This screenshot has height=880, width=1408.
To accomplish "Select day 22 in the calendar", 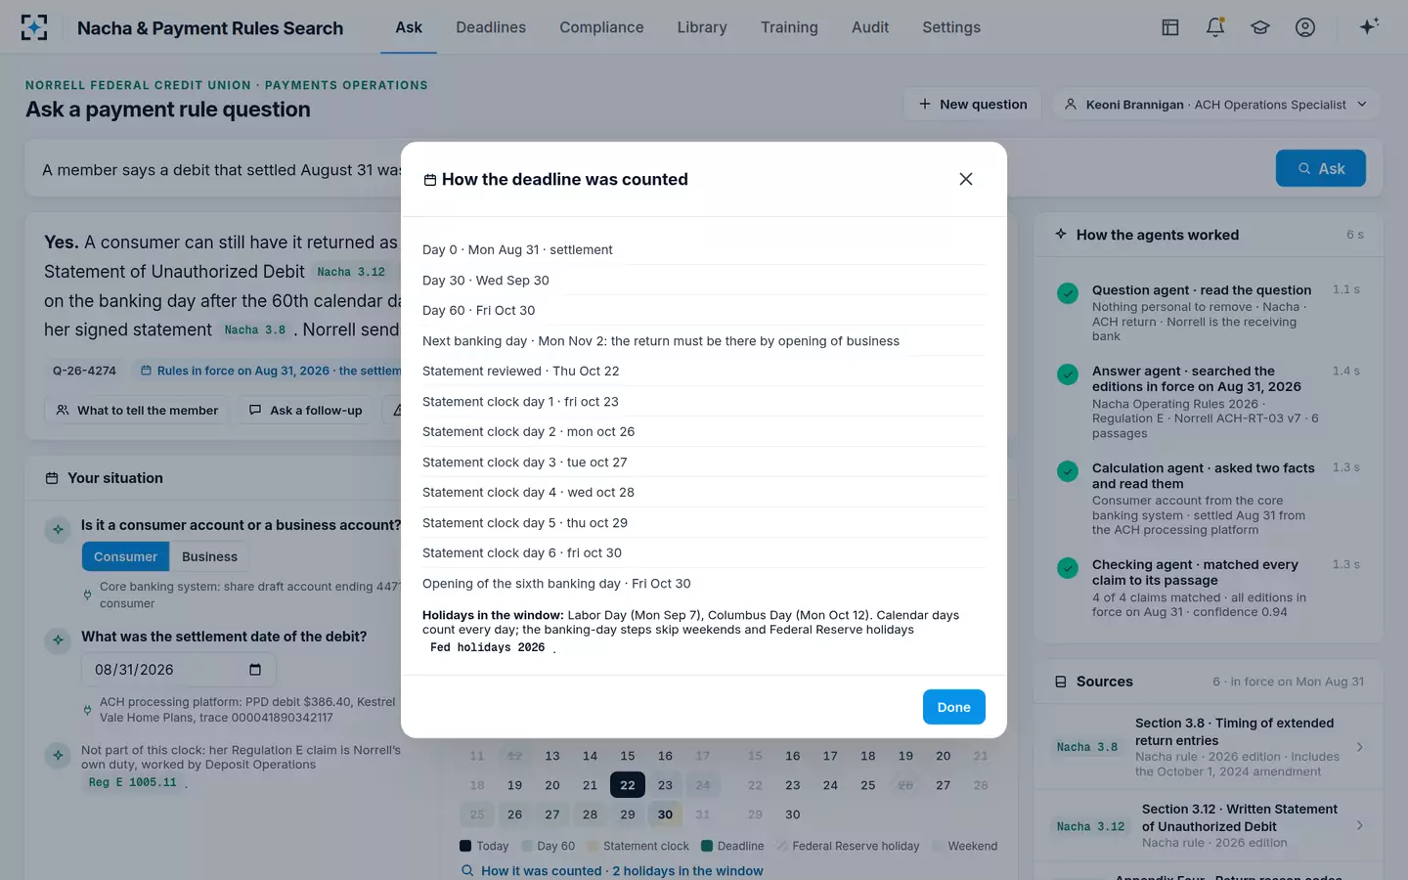I will tap(628, 785).
